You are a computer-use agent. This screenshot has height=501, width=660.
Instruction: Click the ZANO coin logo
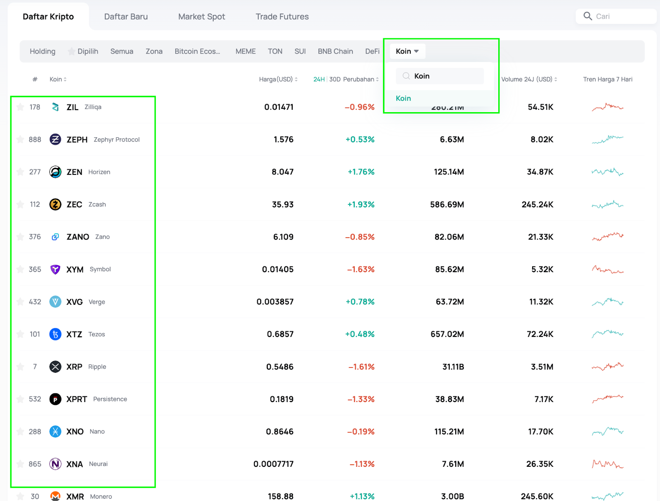[x=55, y=237]
